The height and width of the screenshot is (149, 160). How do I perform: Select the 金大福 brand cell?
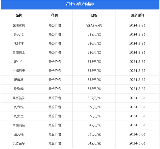pos(19,134)
